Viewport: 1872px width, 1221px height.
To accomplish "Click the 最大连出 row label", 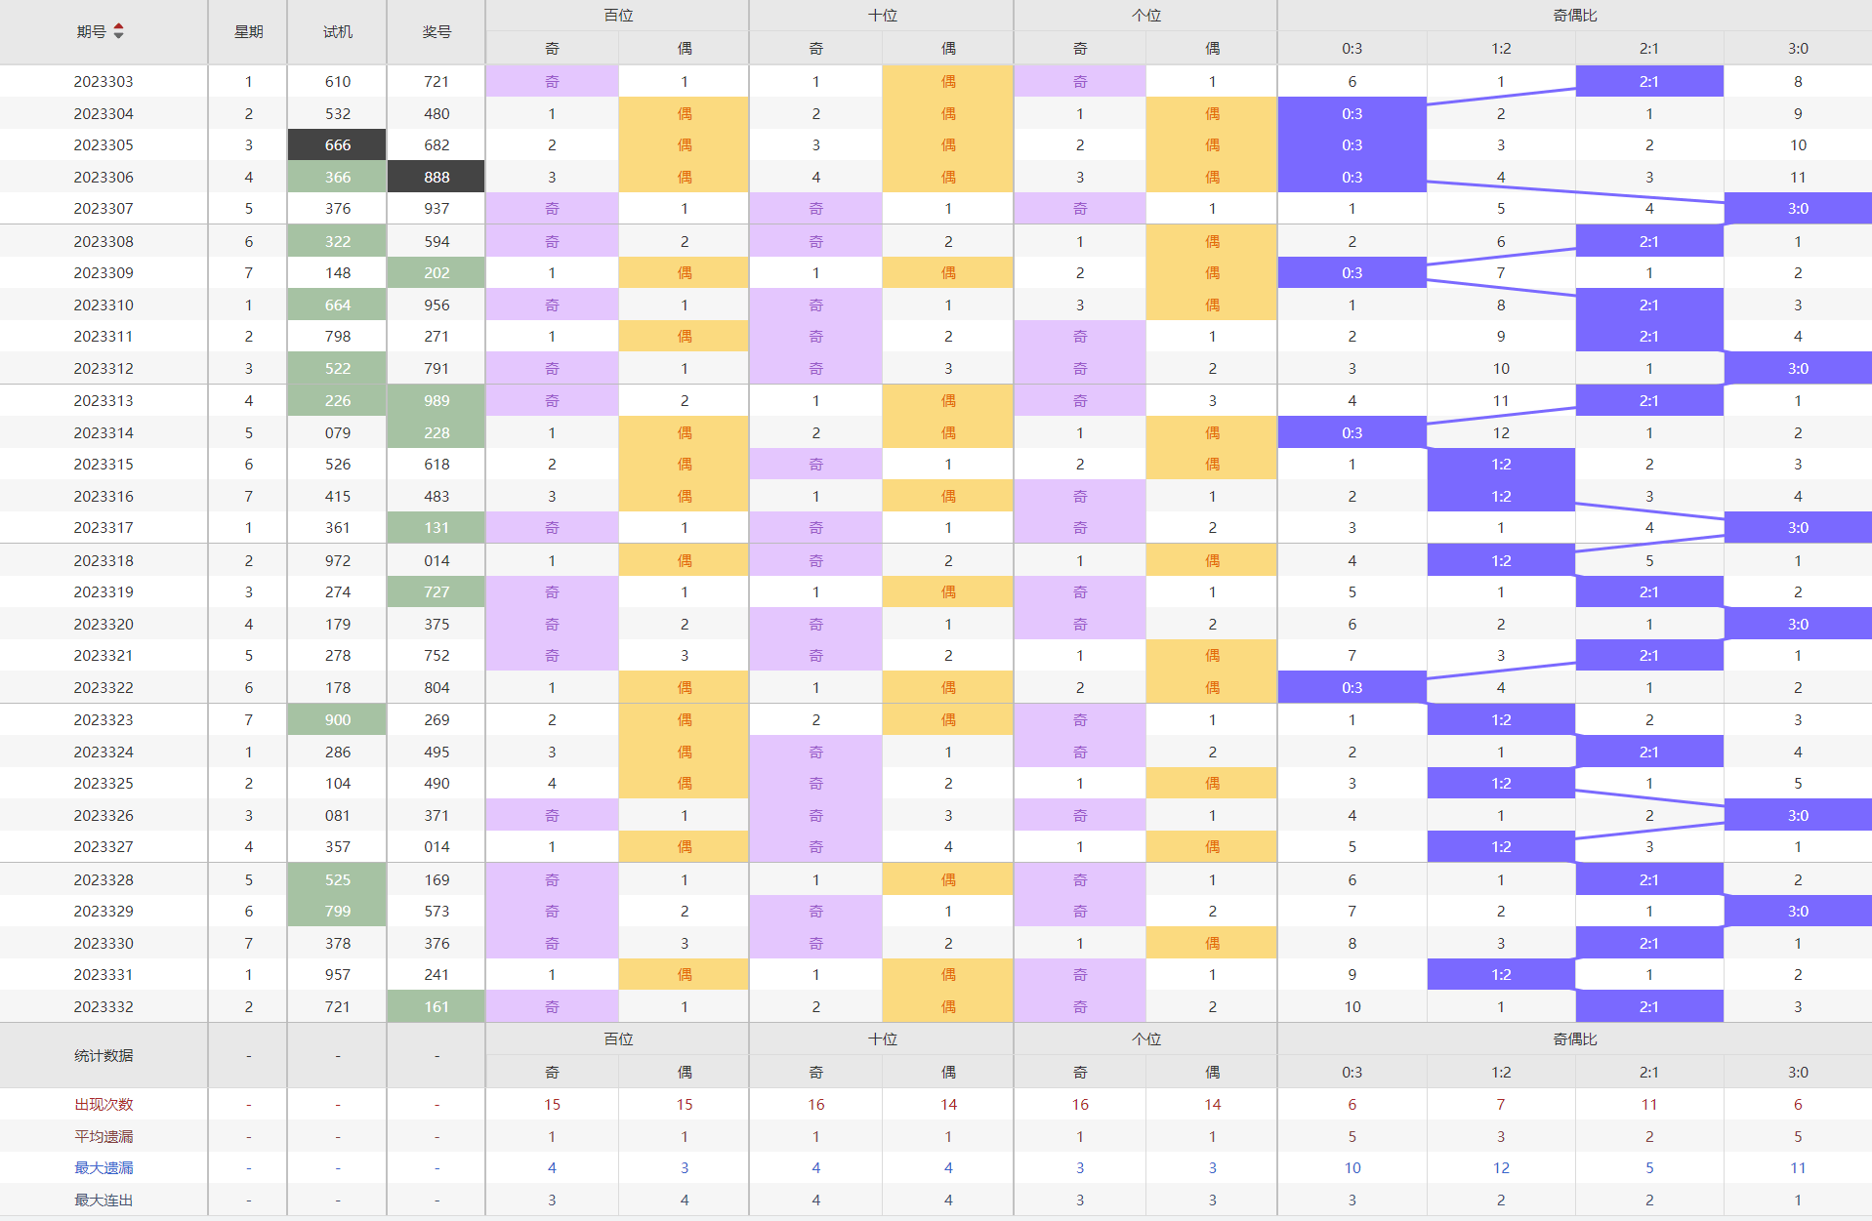I will click(104, 1200).
